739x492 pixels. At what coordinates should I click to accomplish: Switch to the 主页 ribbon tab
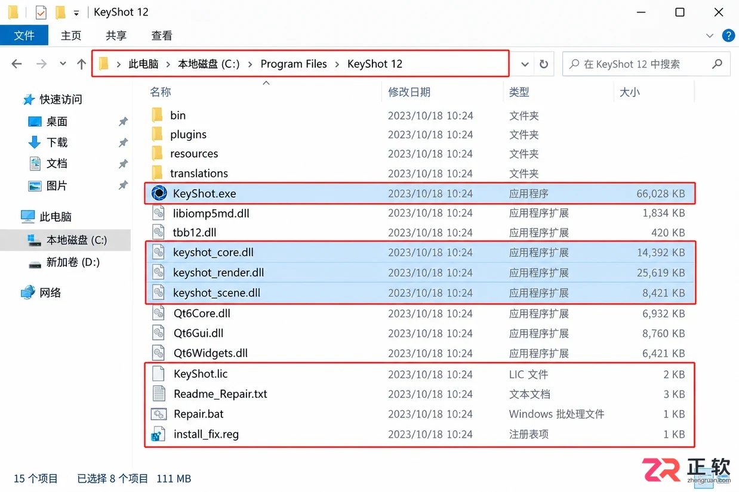71,36
